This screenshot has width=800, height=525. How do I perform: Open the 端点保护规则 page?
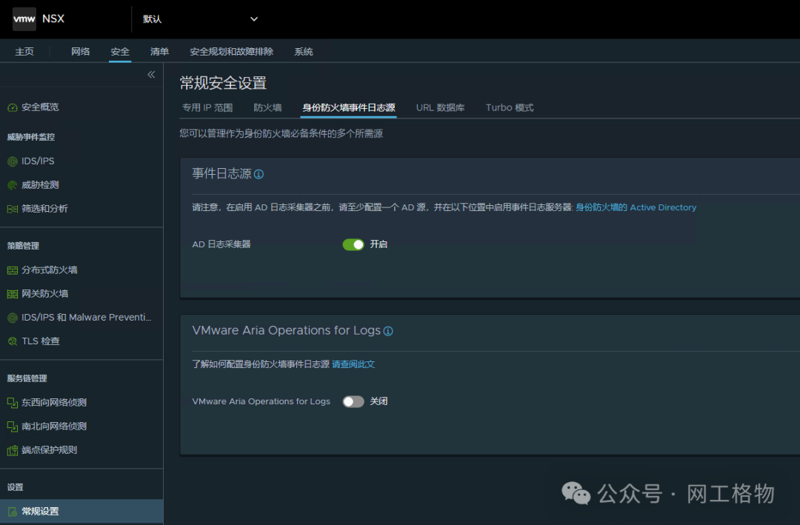[49, 449]
